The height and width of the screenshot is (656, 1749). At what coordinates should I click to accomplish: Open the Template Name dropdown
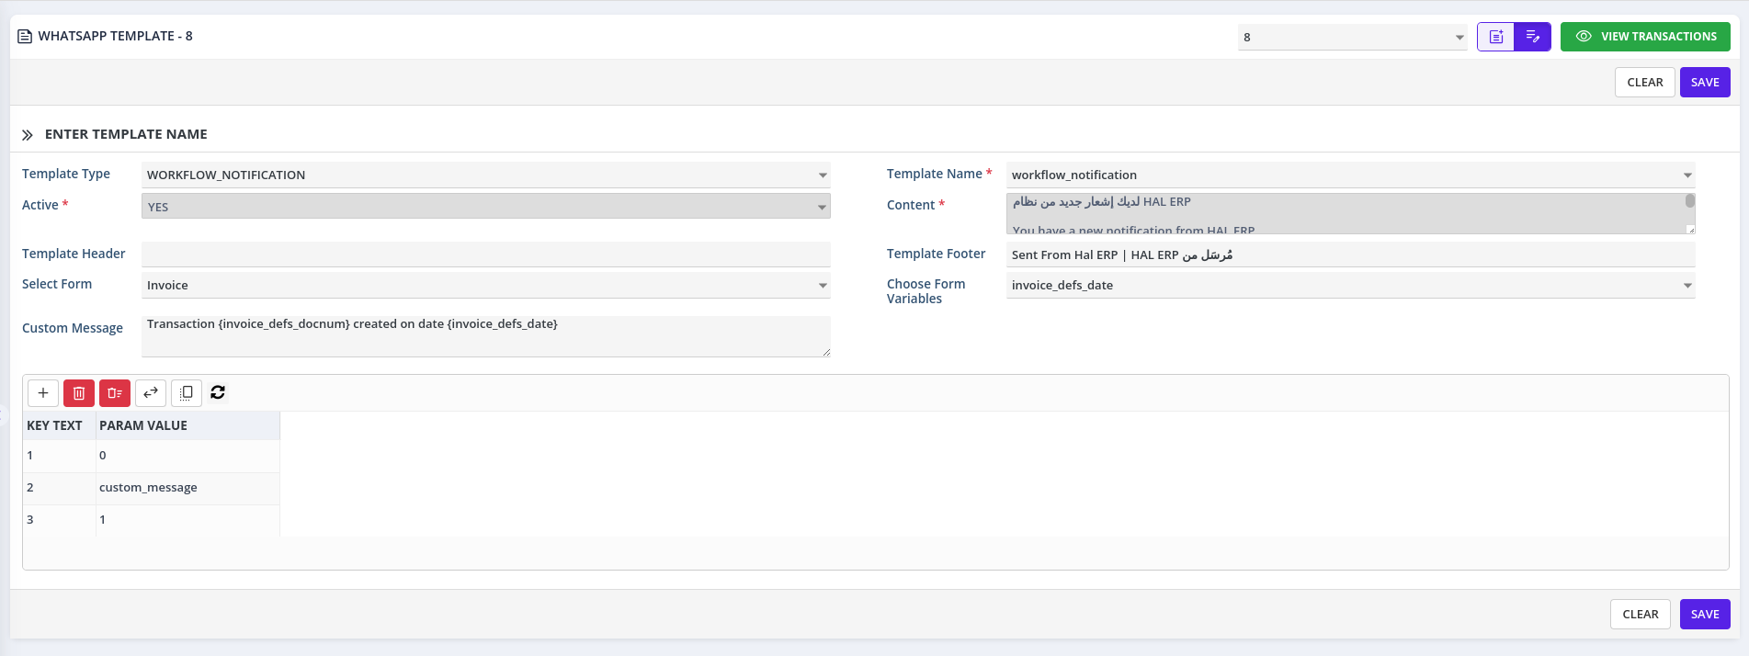(x=1687, y=175)
